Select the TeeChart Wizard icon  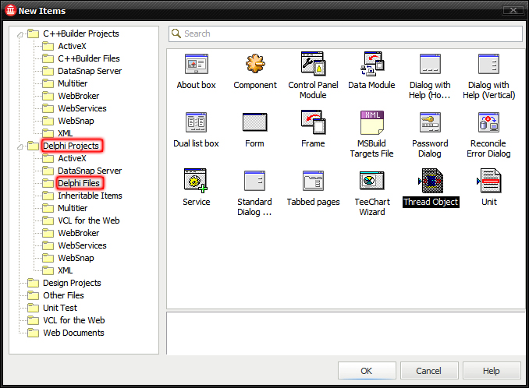point(372,181)
